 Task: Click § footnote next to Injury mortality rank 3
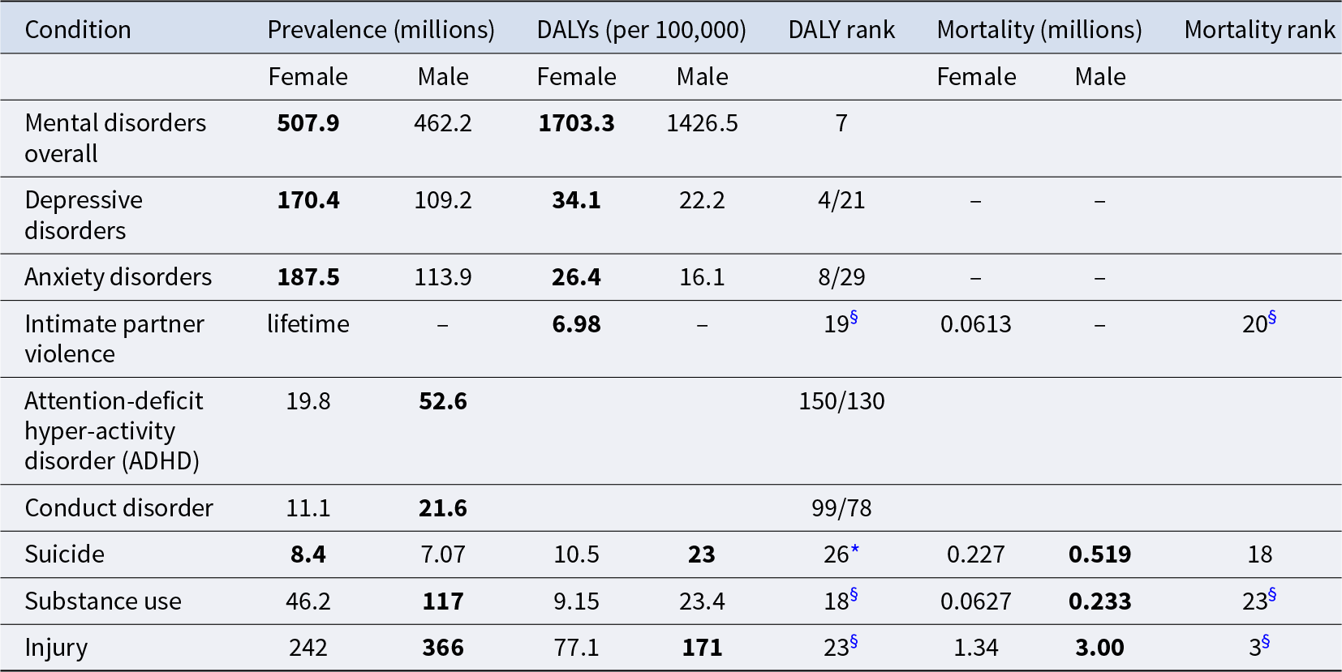1266,642
